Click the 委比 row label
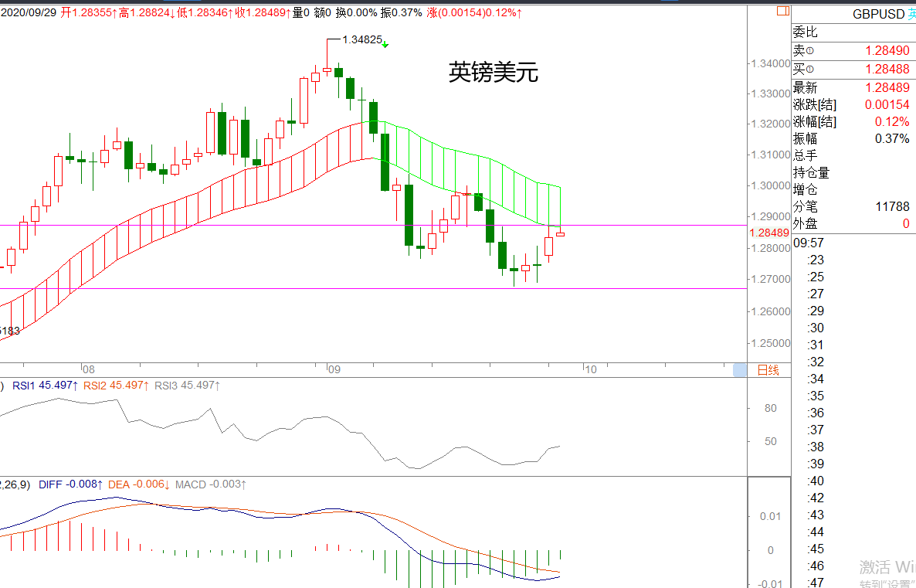The image size is (916, 588). tap(805, 32)
